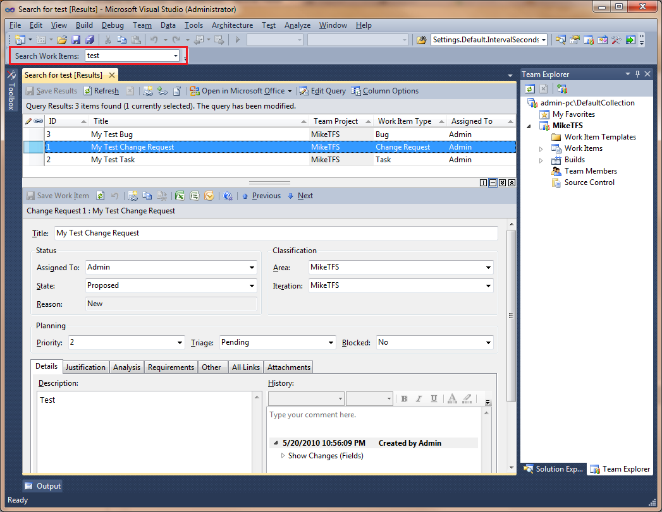Open the Analyze menu
This screenshot has width=662, height=512.
click(x=297, y=25)
